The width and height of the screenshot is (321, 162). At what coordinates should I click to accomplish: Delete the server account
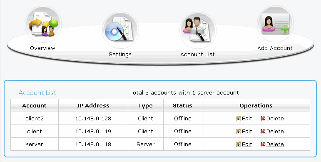tap(275, 144)
